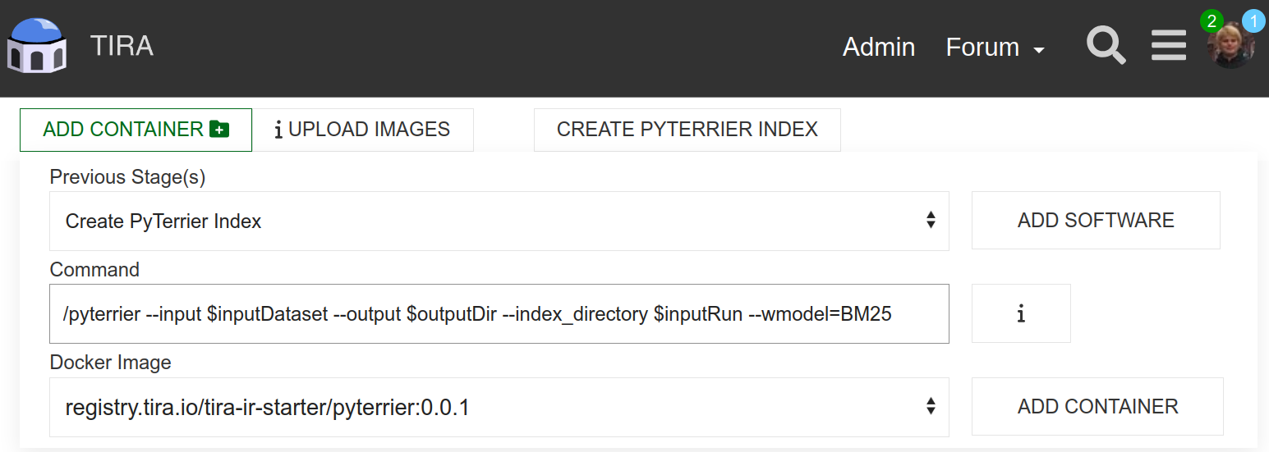Click the Command label text

click(x=94, y=270)
